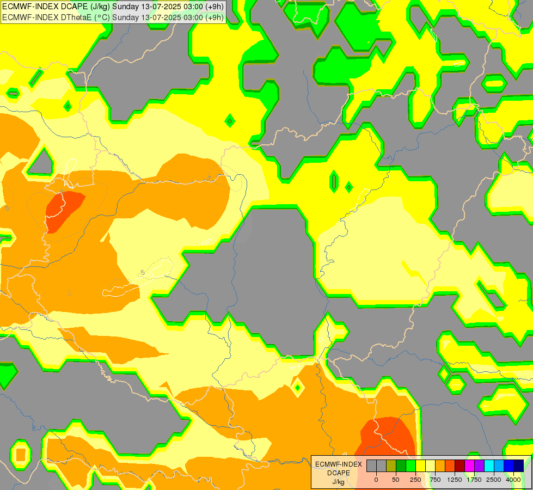Click the legend value "1750"
The image size is (533, 490).
[x=474, y=480]
